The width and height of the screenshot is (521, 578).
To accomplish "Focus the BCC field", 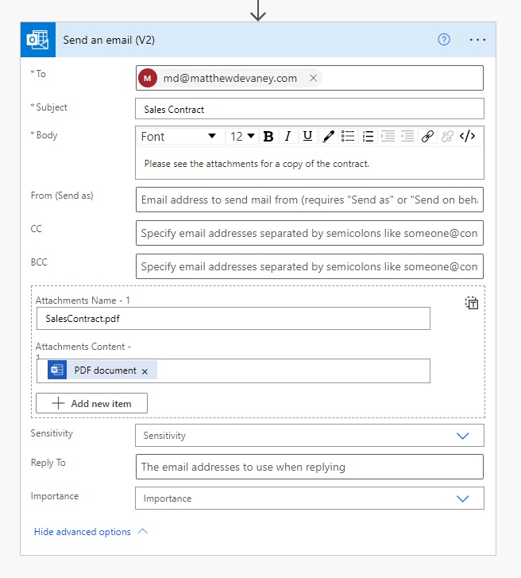I will [x=310, y=266].
